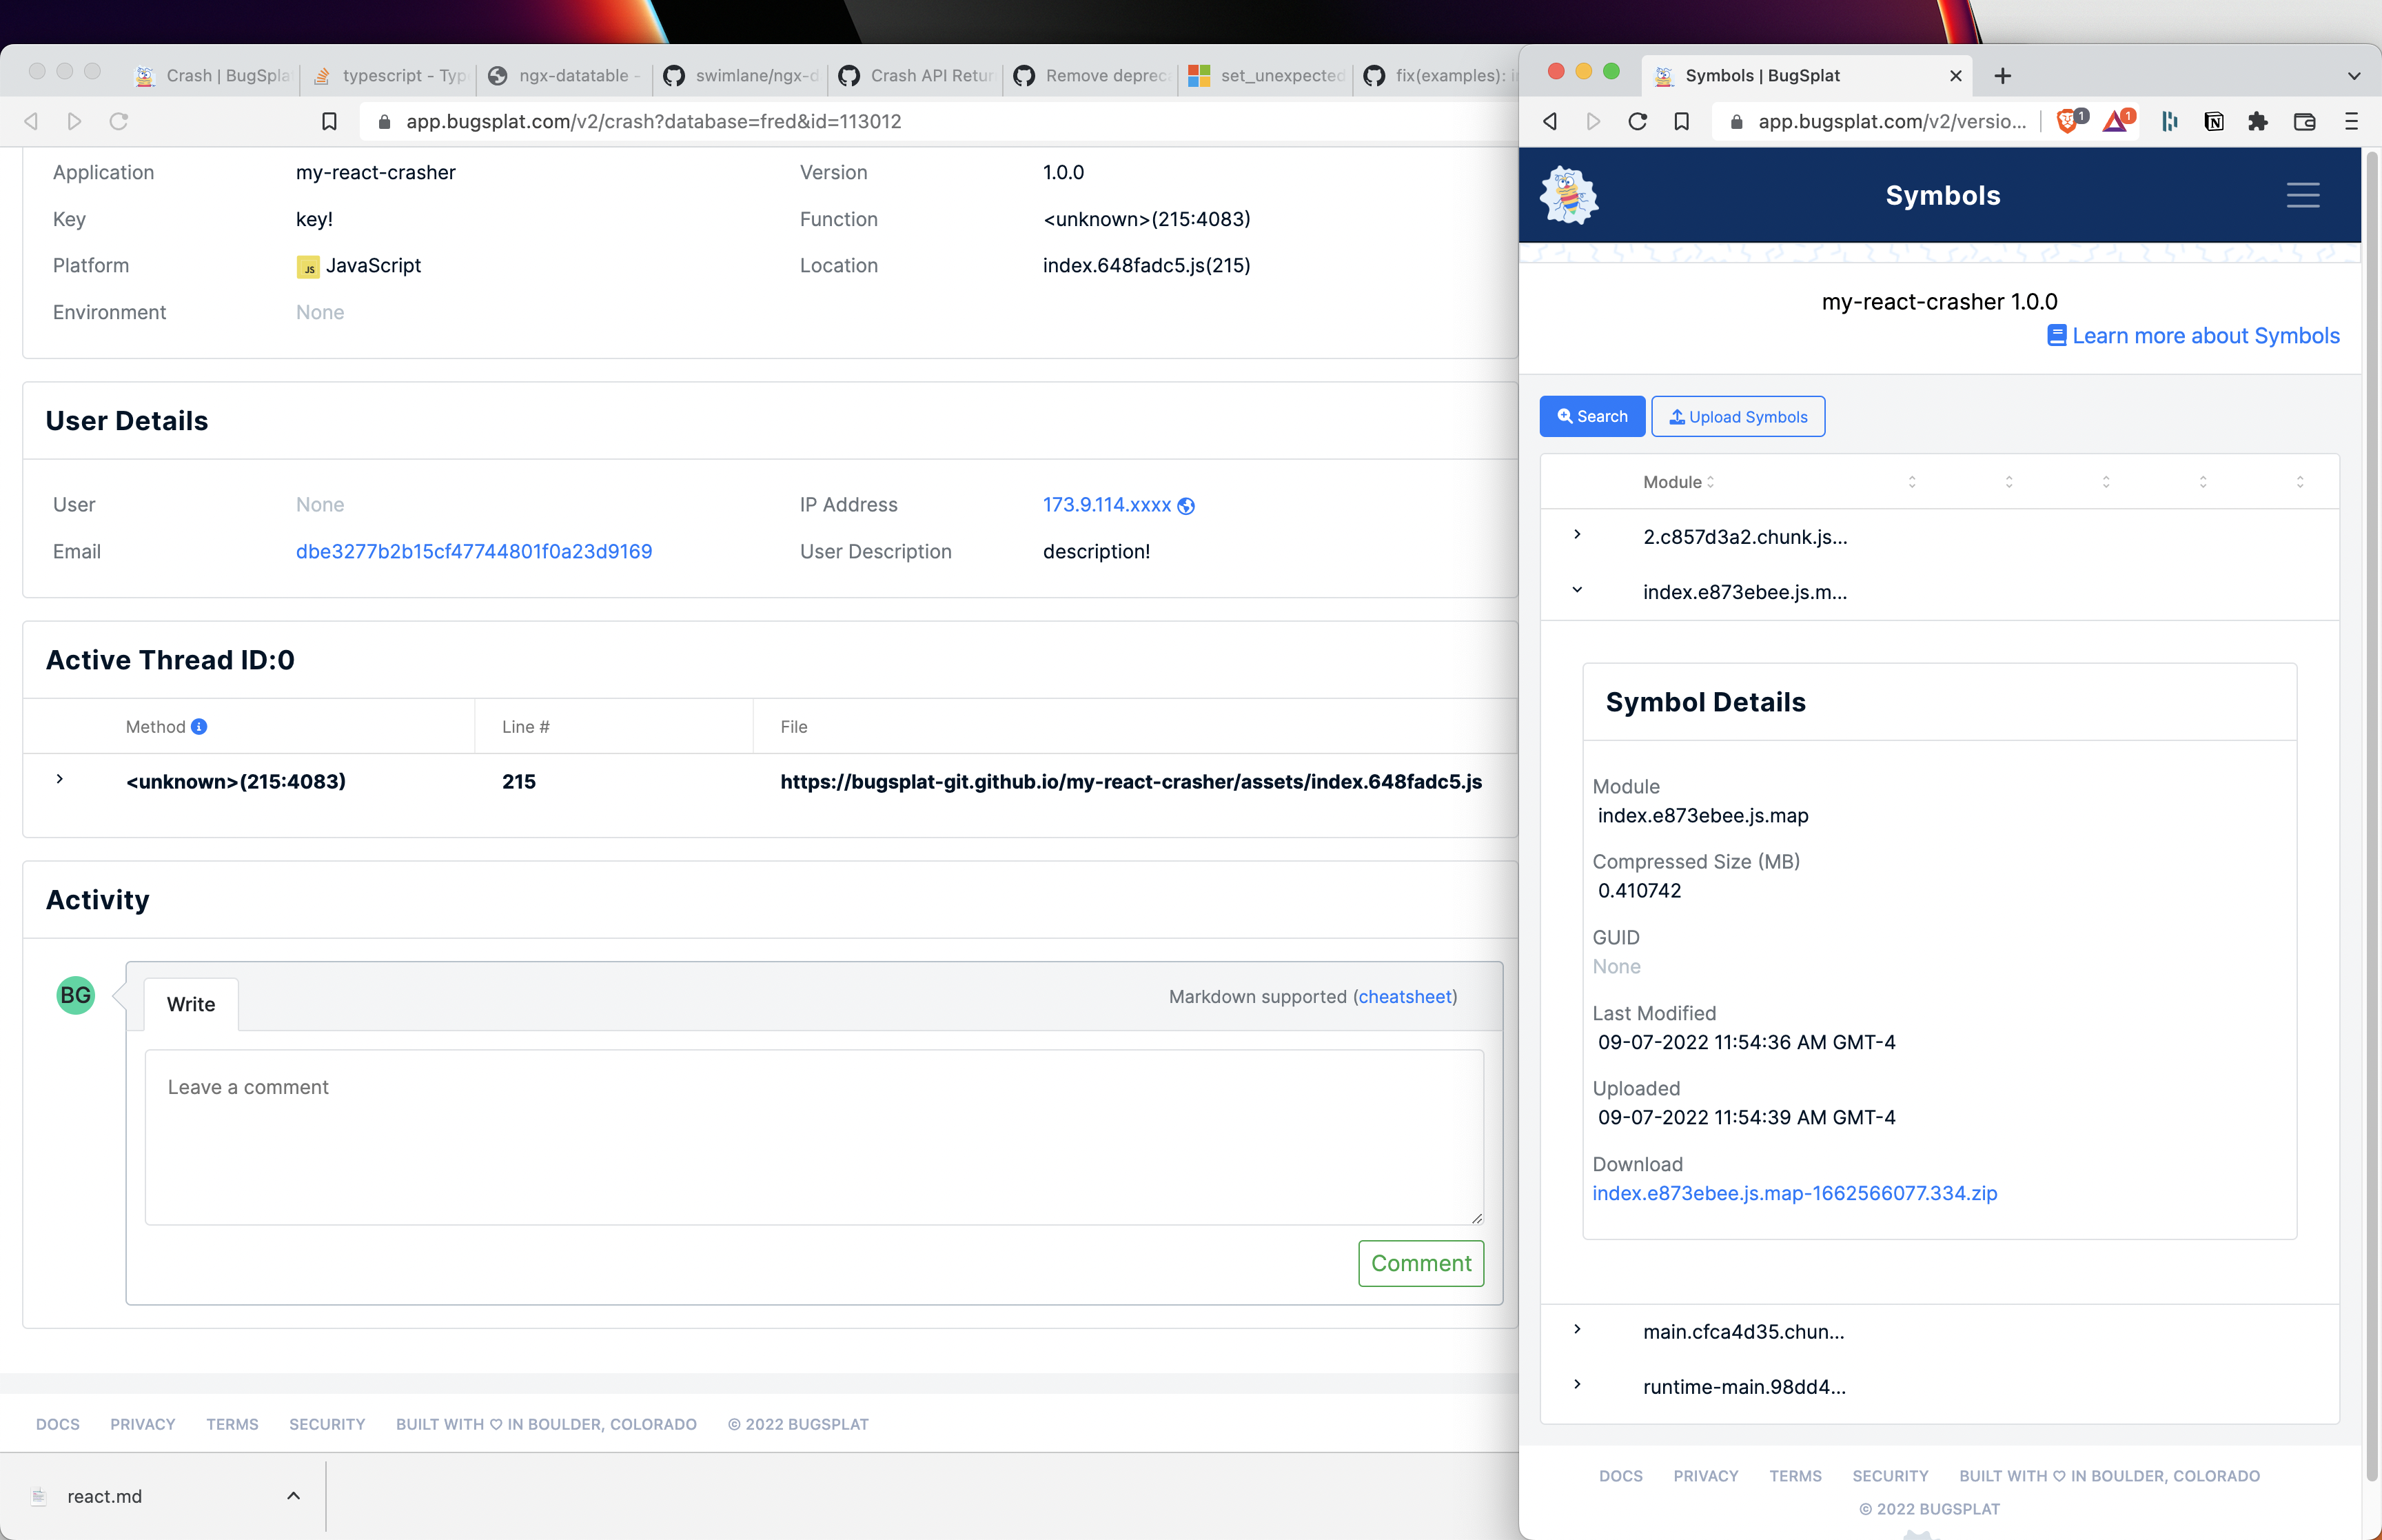This screenshot has width=2382, height=1540.
Task: Expand the runtime-main.98dd4... row
Action: 1578,1385
